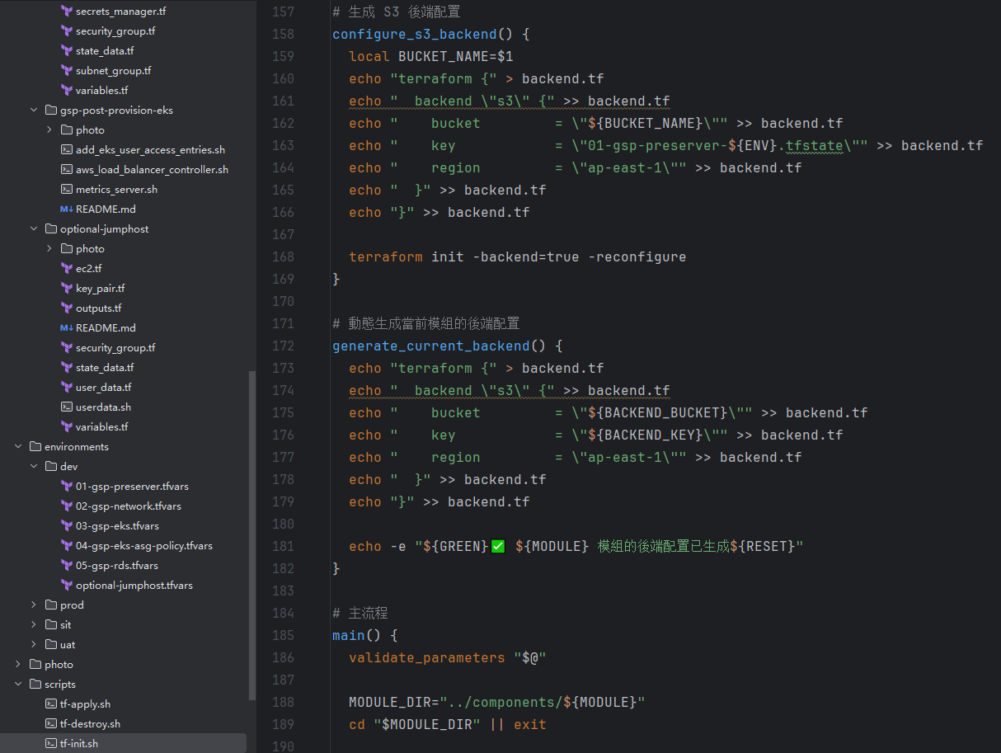Click the exit keyword on line 189
The image size is (1001, 753).
[x=529, y=725]
